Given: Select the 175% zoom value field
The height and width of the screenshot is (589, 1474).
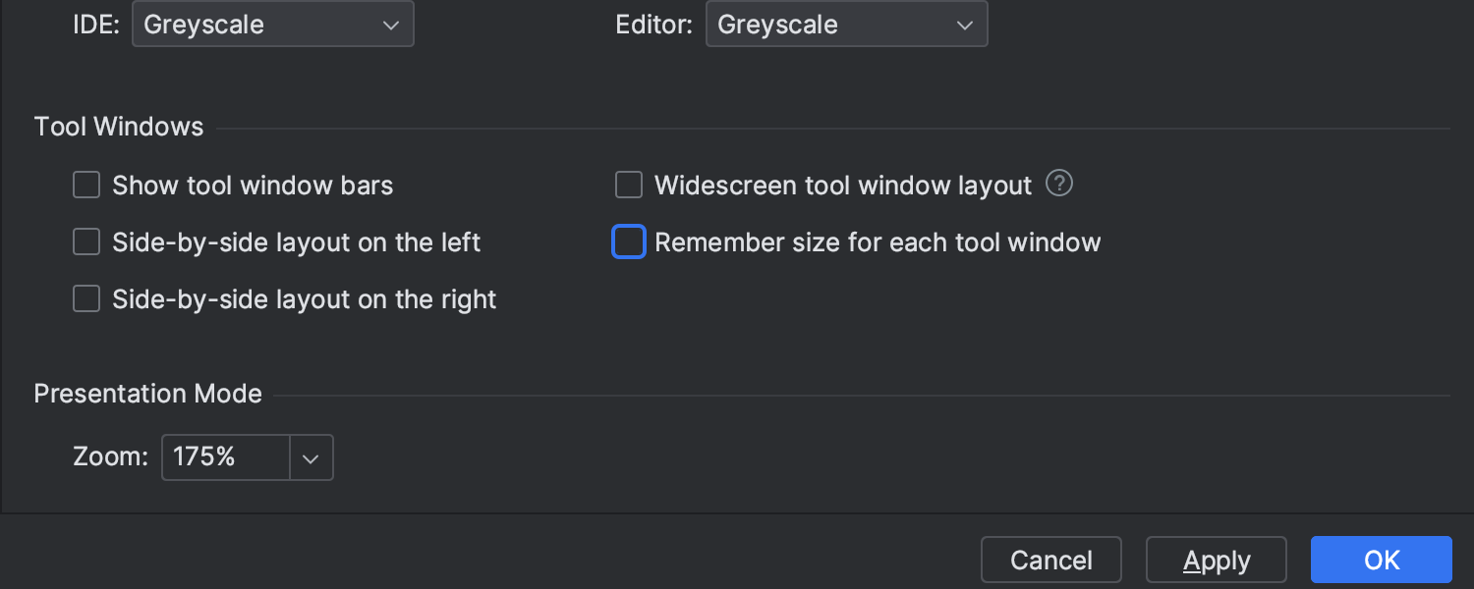Looking at the screenshot, I should coord(224,456).
